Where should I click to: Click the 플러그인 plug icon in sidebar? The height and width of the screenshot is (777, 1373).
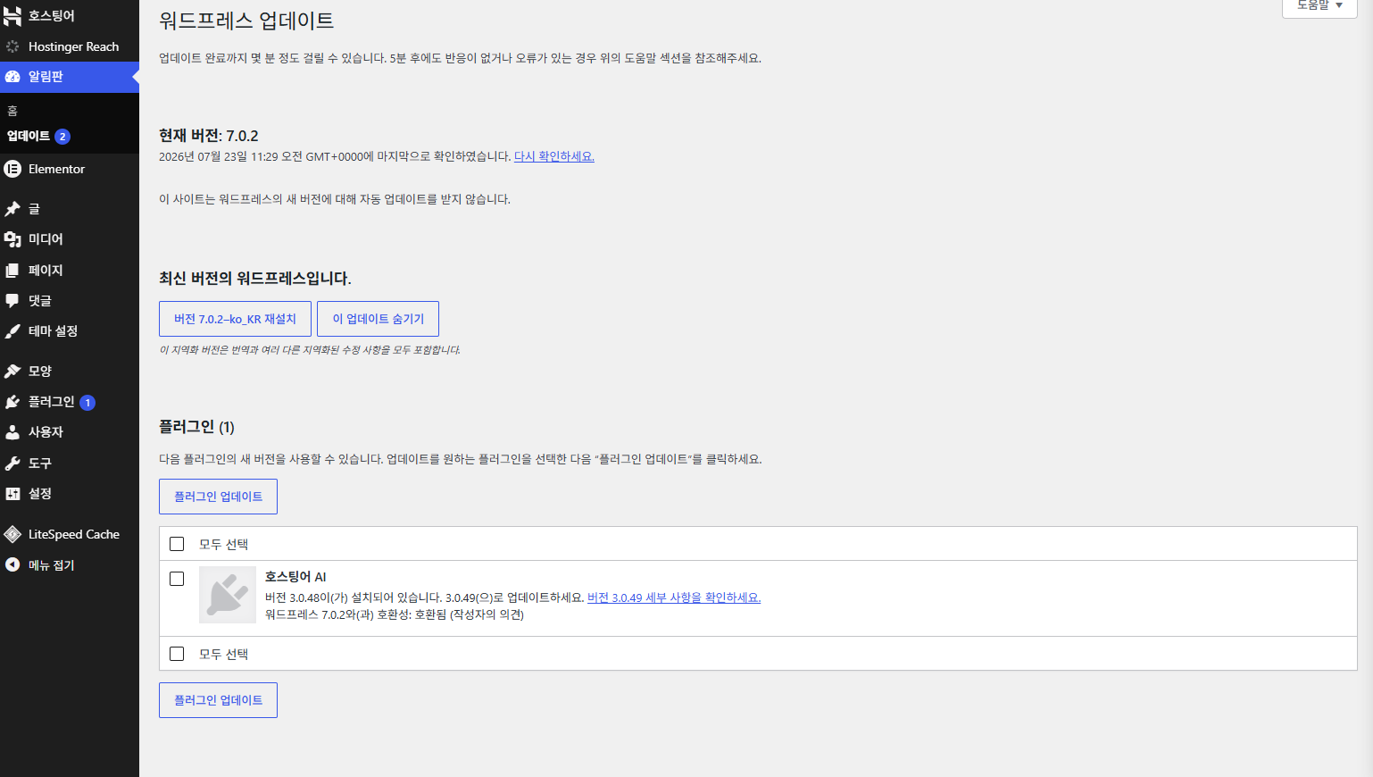(12, 402)
